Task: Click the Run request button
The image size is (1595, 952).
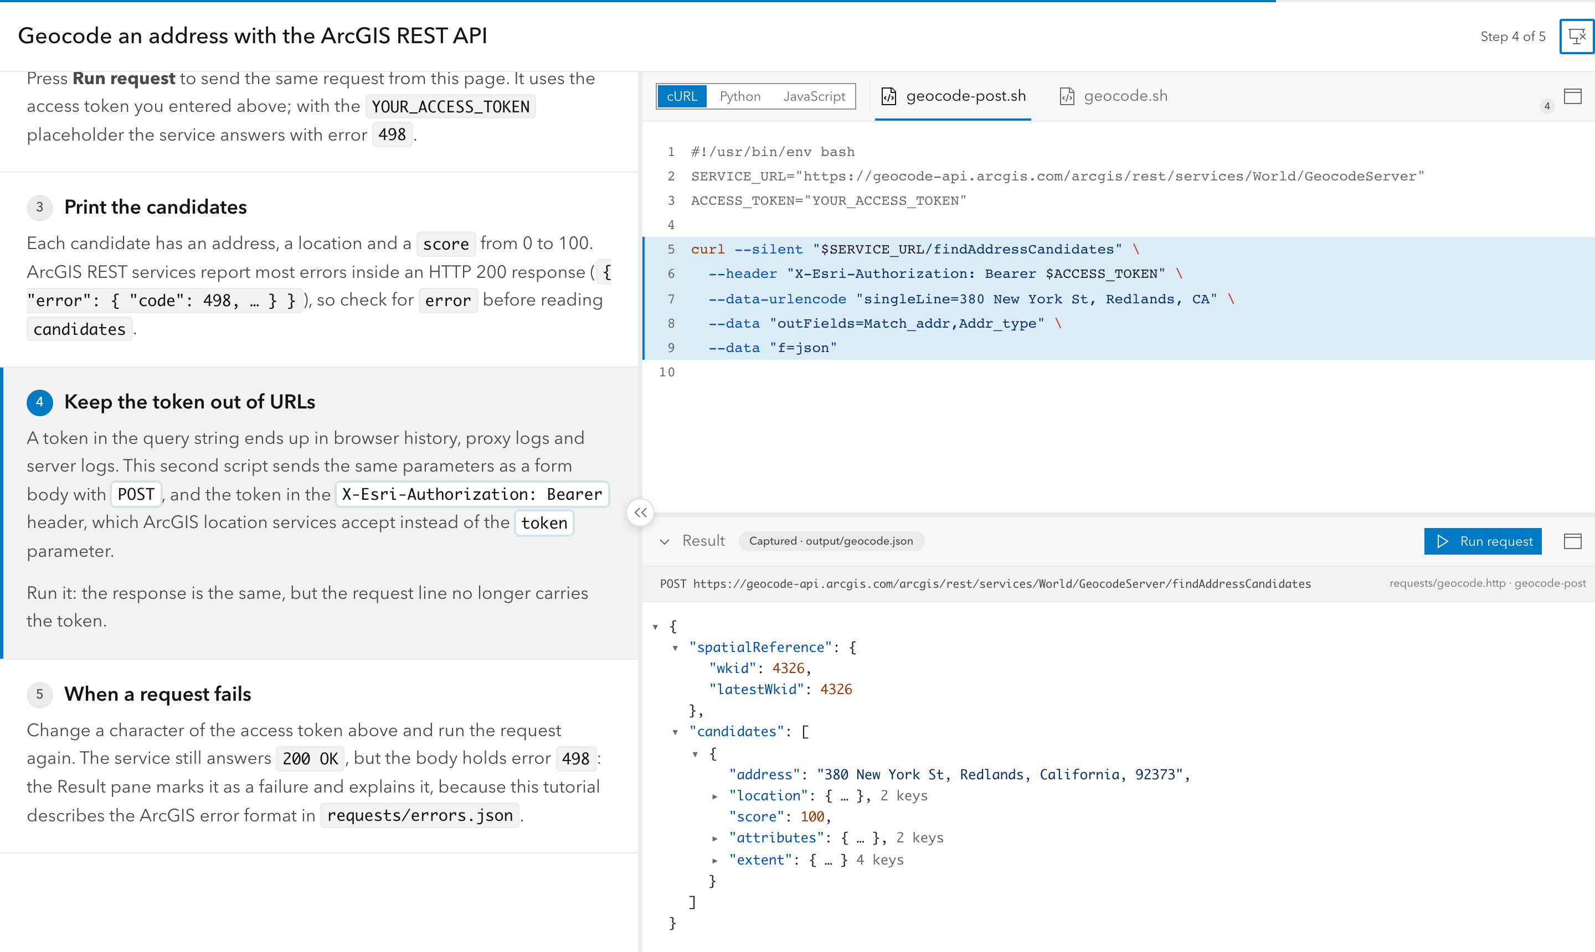Action: [x=1483, y=541]
